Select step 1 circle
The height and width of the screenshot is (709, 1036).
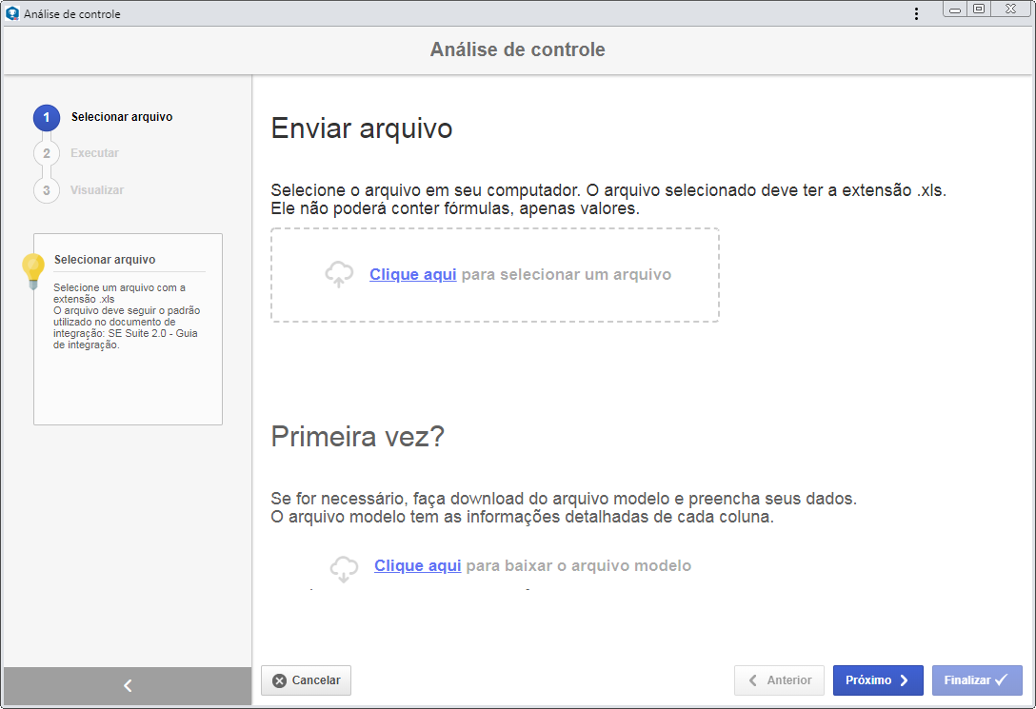(47, 117)
